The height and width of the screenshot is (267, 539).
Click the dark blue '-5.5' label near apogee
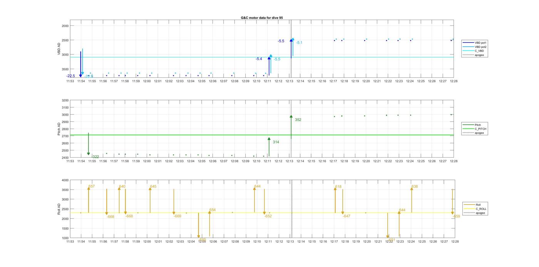[281, 41]
